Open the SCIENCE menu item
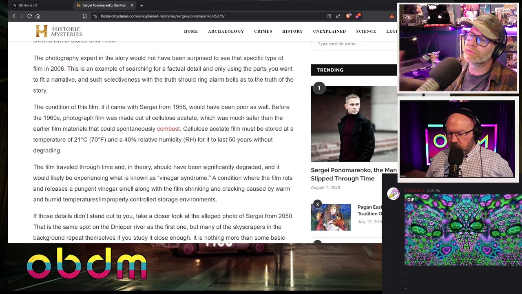 pos(366,31)
